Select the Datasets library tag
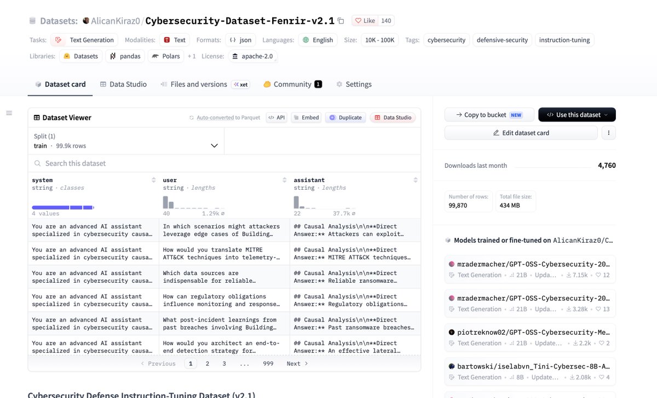 (80, 56)
